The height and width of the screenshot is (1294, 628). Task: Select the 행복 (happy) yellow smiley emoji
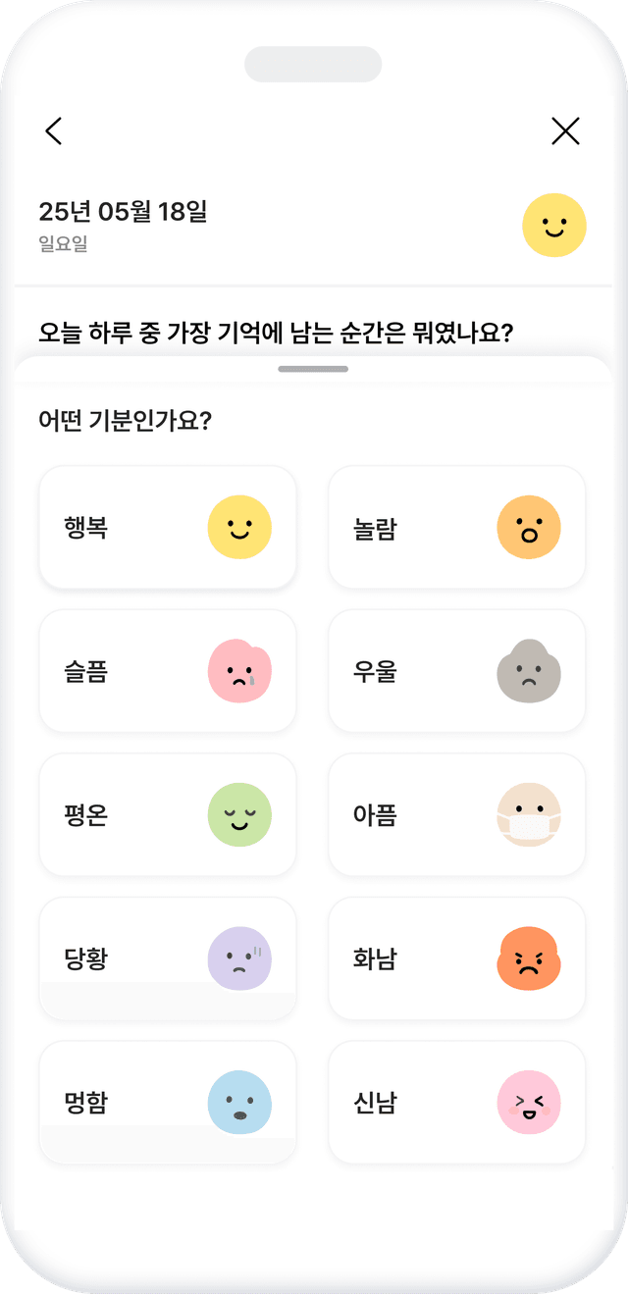click(x=239, y=528)
